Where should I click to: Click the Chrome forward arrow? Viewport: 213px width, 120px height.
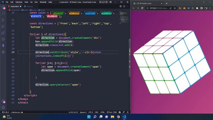click(x=138, y=8)
